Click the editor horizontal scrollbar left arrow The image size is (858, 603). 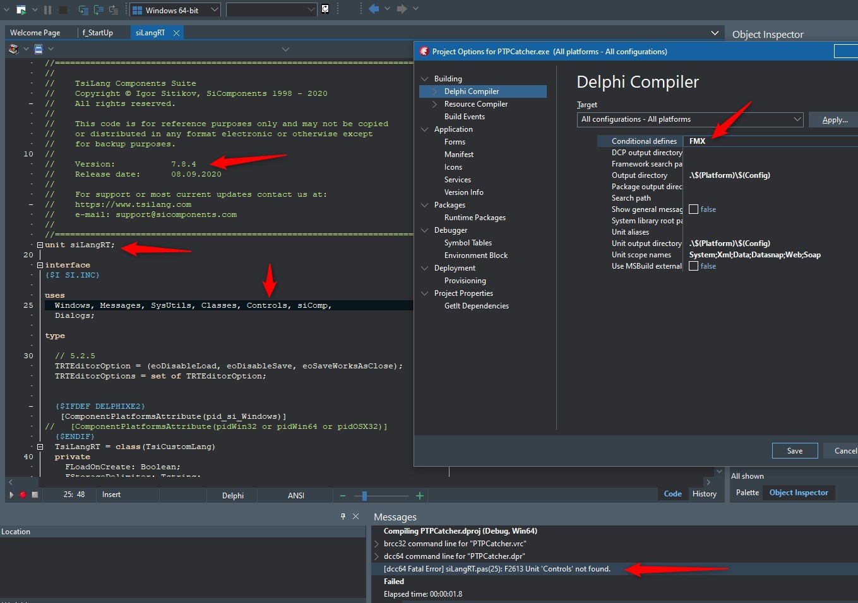(x=11, y=482)
